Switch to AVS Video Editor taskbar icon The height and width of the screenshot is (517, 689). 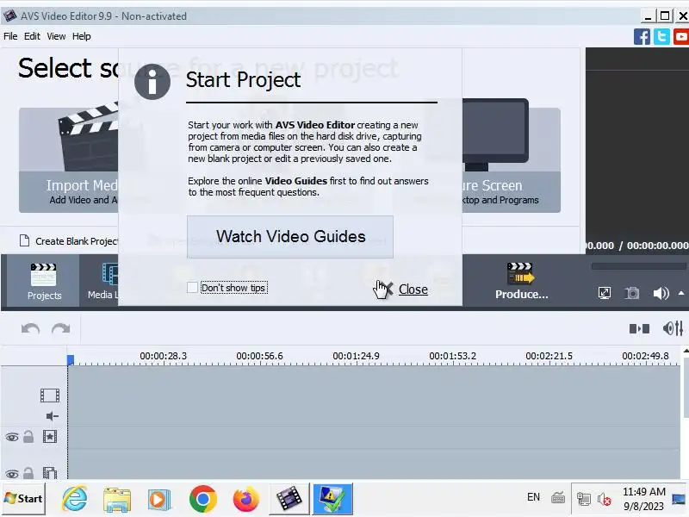(x=289, y=499)
